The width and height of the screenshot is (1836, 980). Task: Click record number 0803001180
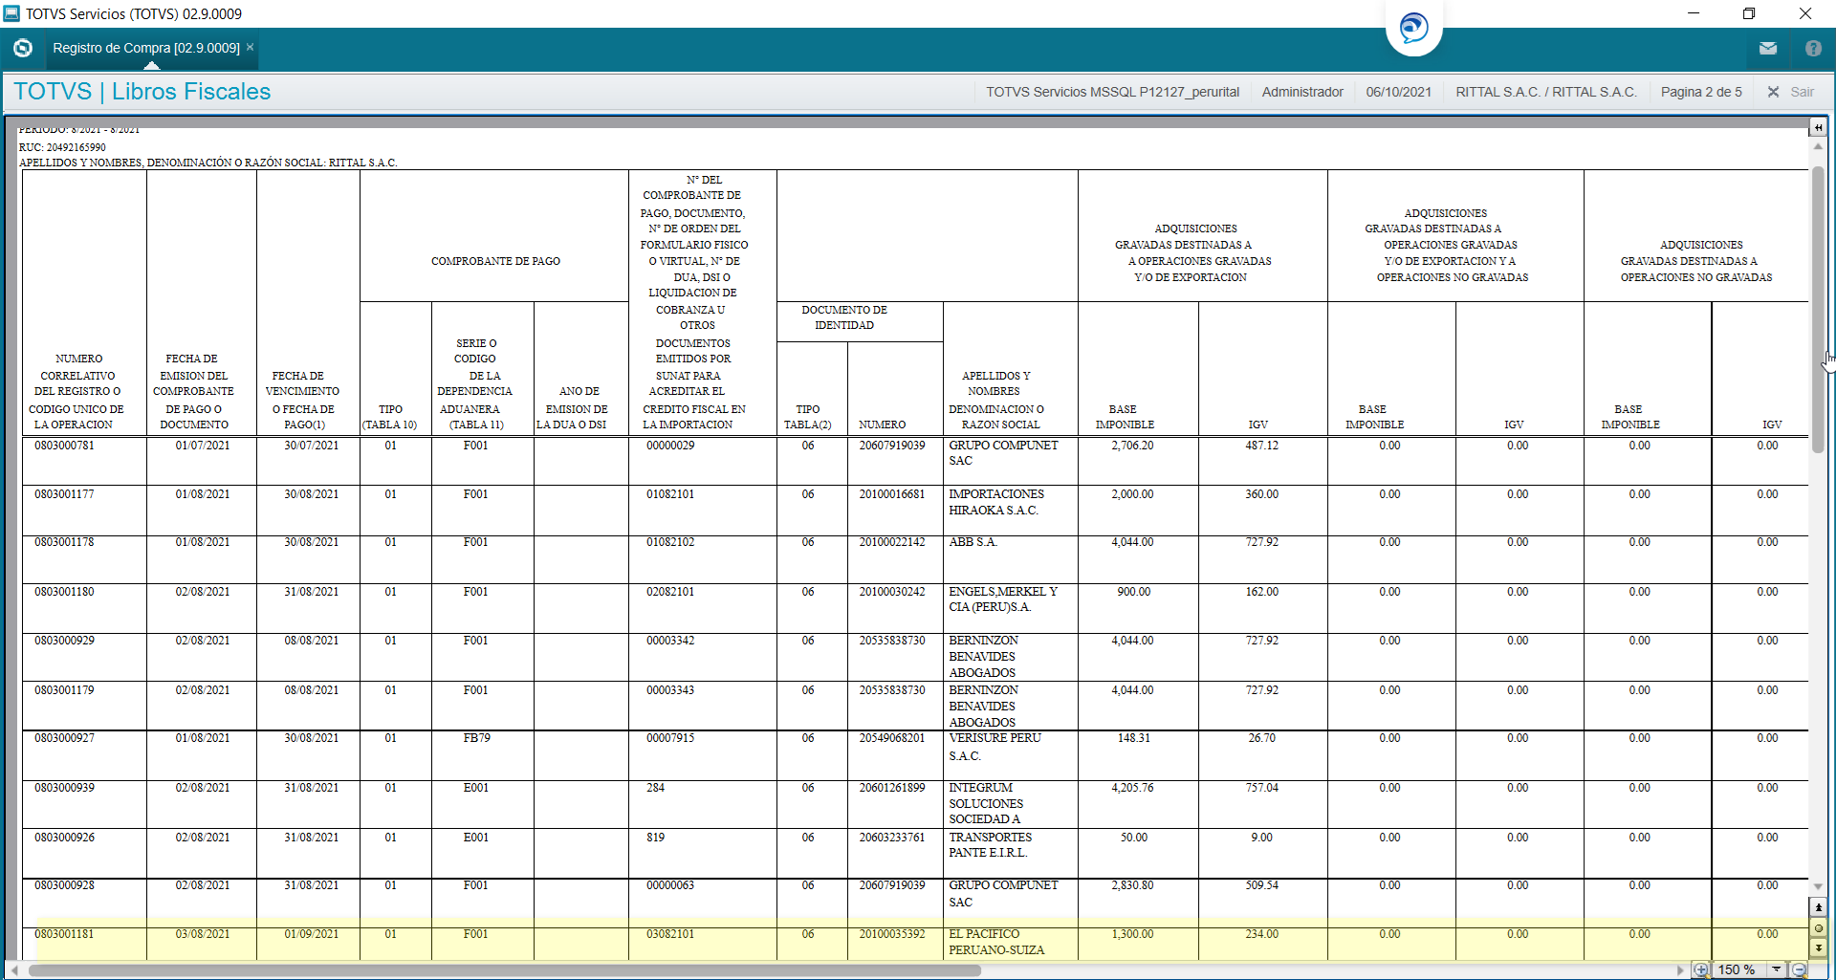click(64, 592)
